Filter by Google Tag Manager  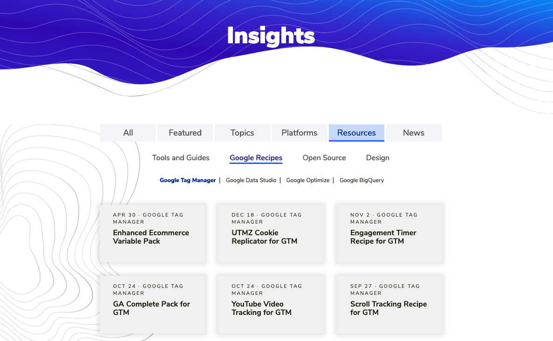(x=188, y=180)
